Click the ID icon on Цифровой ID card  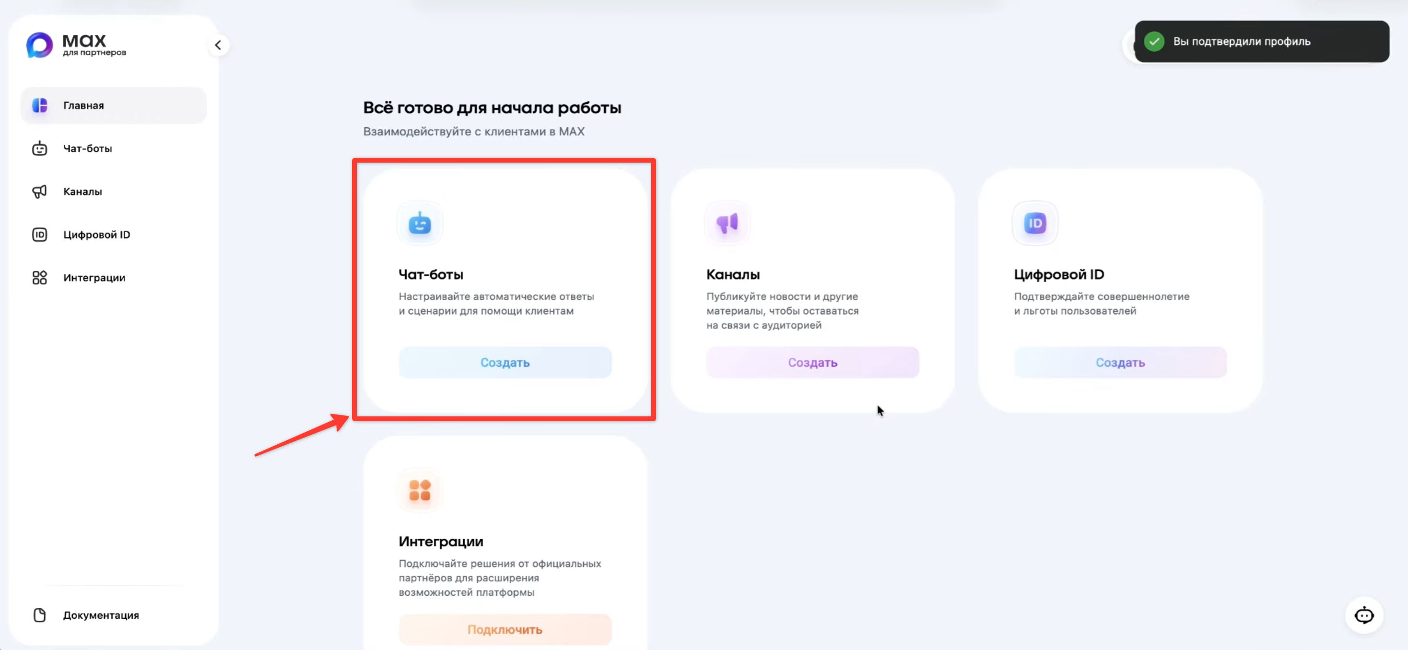(1035, 223)
